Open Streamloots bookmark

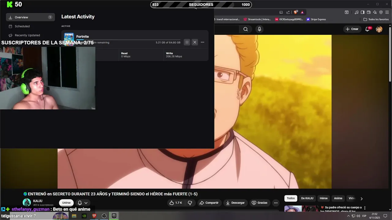click(x=257, y=19)
